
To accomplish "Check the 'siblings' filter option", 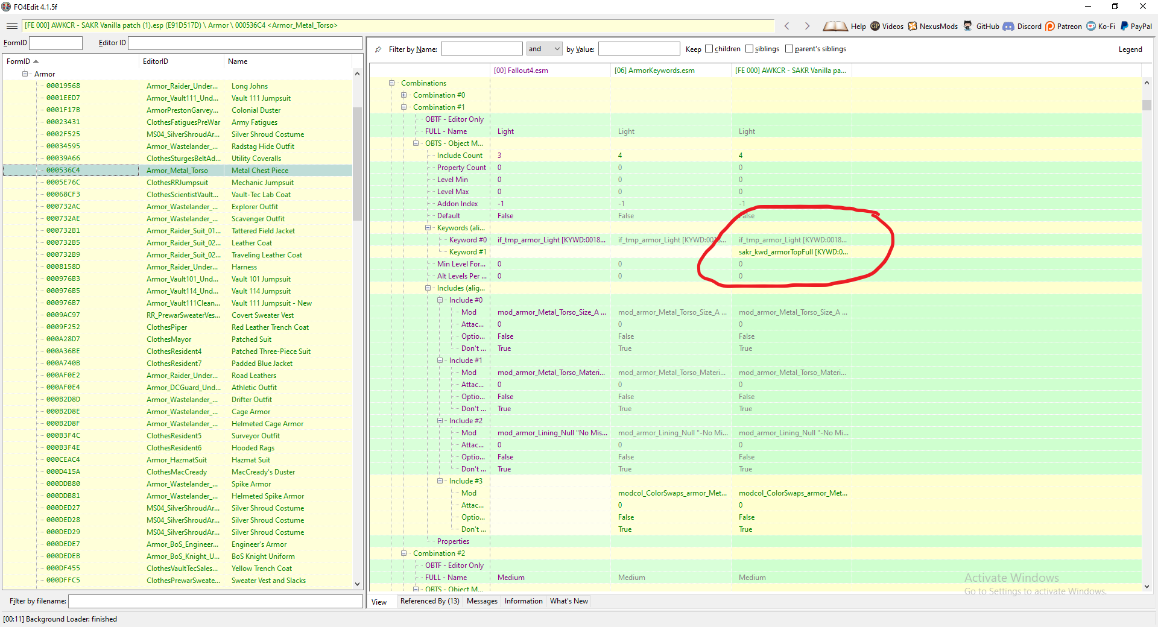I will pos(748,49).
